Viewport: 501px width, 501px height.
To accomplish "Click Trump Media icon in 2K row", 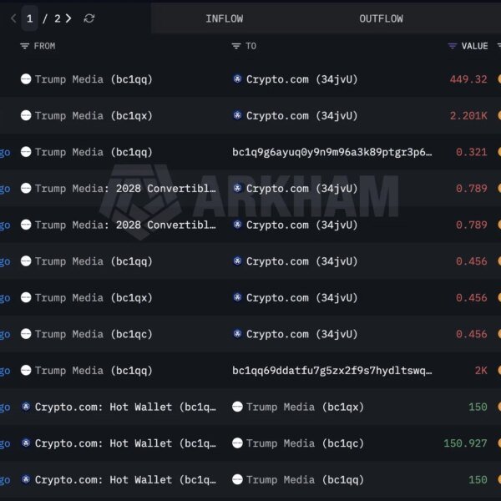I will coord(26,370).
